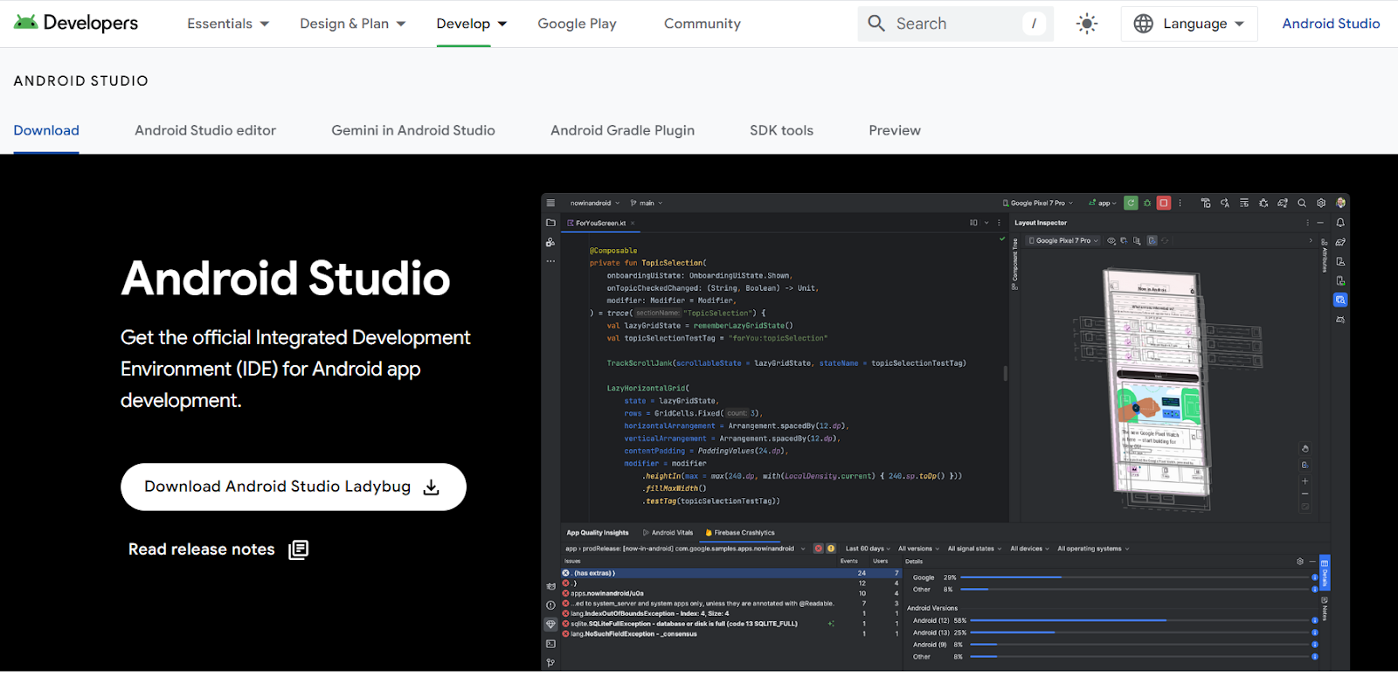Click the red Stop button in IDE
The width and height of the screenshot is (1398, 677).
point(1164,203)
